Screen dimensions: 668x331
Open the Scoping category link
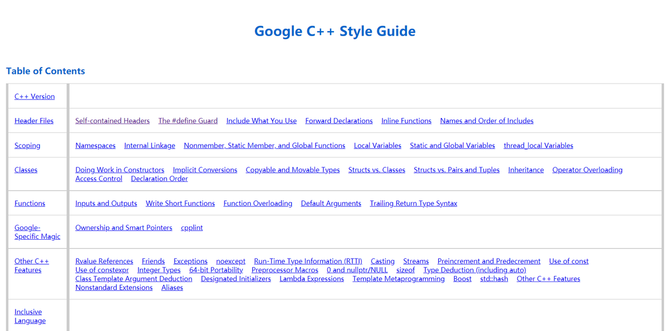(27, 146)
